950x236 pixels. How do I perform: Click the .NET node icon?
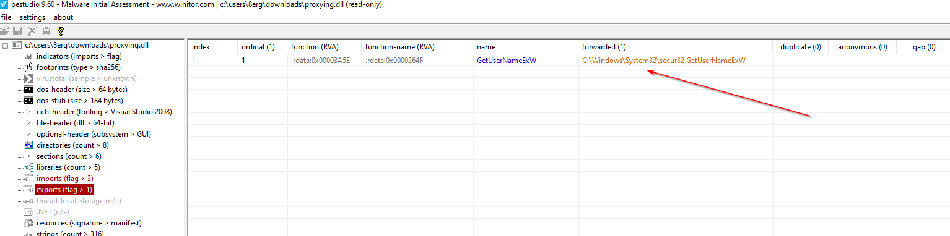[x=28, y=212]
